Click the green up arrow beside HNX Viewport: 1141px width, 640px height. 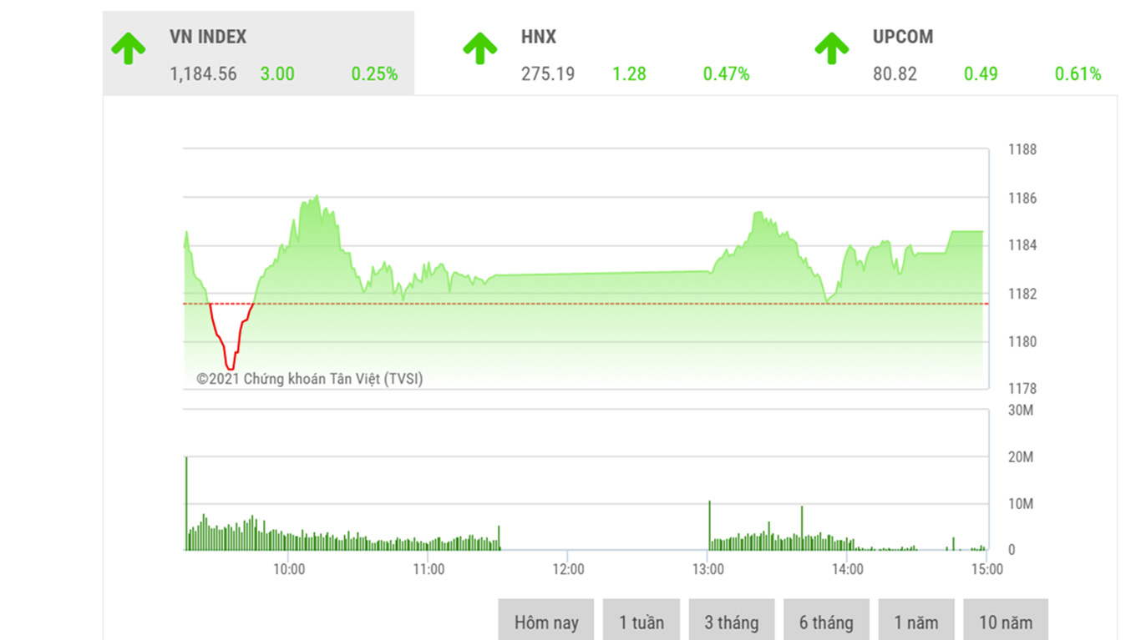(480, 49)
